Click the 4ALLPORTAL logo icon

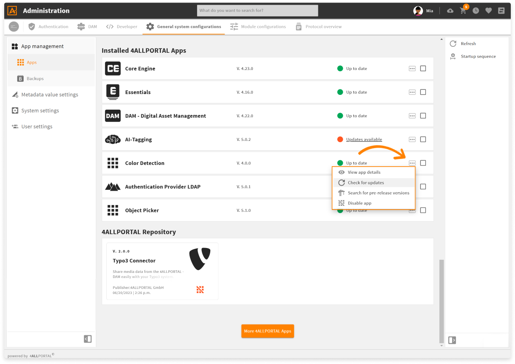[12, 11]
